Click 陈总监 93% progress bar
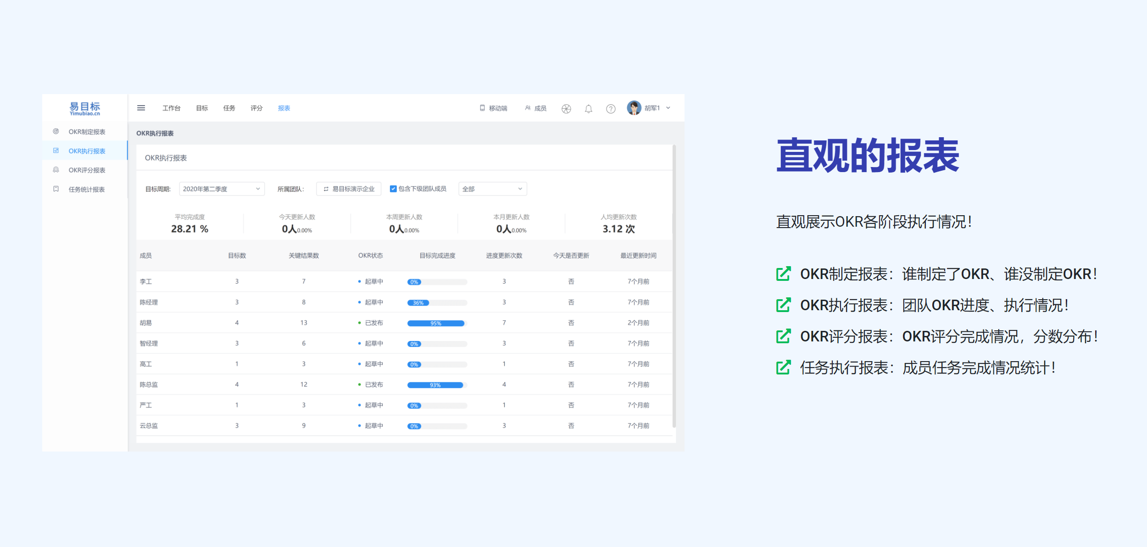Image resolution: width=1147 pixels, height=547 pixels. click(437, 385)
